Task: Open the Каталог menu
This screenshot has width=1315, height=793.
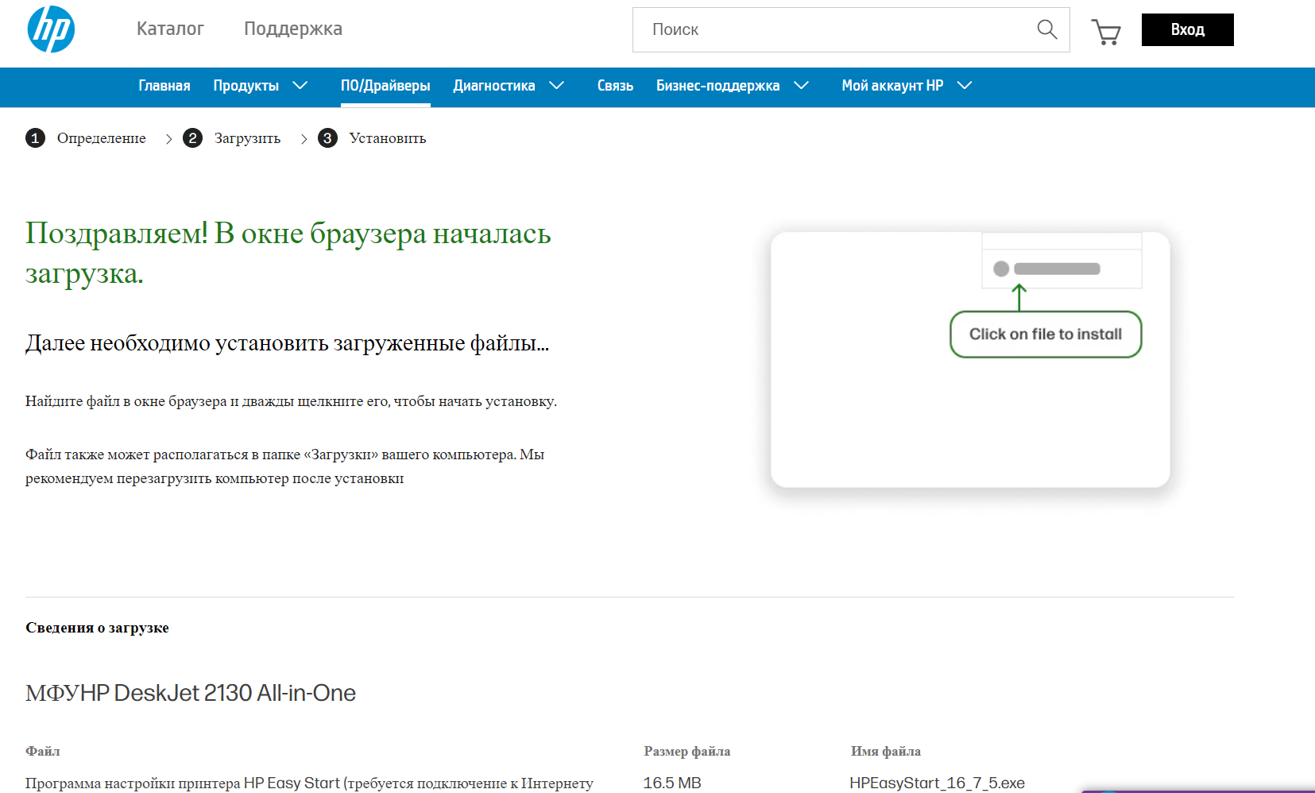Action: click(170, 29)
